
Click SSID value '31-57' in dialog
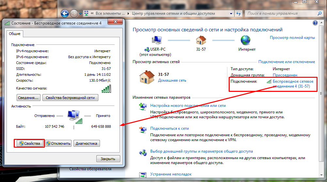point(106,69)
